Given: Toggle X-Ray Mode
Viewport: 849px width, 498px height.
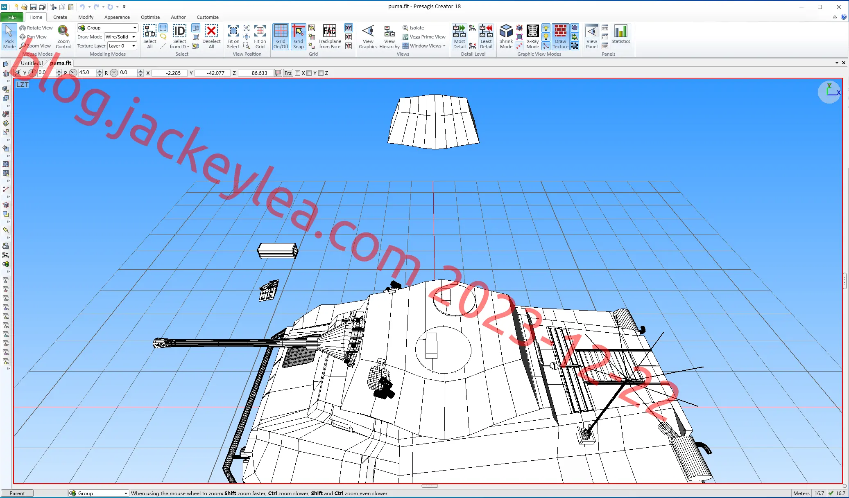Looking at the screenshot, I should [532, 37].
